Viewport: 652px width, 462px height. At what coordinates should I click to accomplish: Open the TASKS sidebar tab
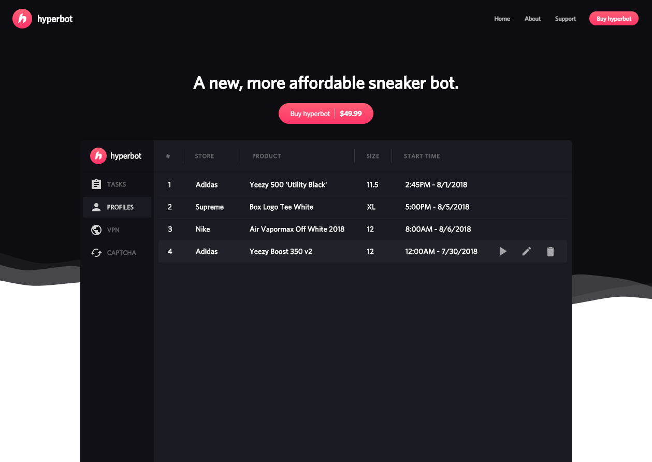coord(117,184)
